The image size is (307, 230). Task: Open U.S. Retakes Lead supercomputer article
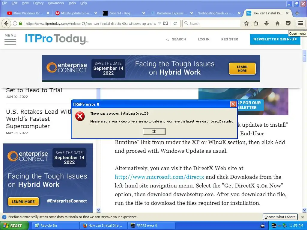39,119
